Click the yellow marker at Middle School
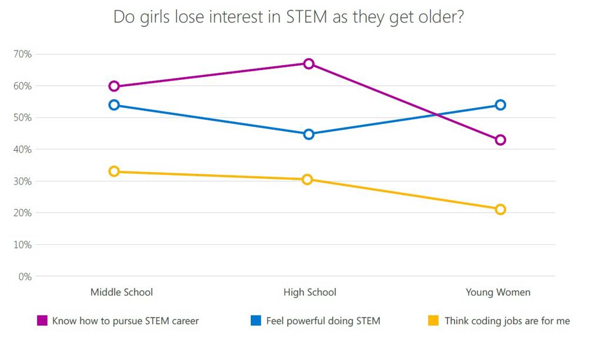616x343 pixels. click(x=115, y=171)
